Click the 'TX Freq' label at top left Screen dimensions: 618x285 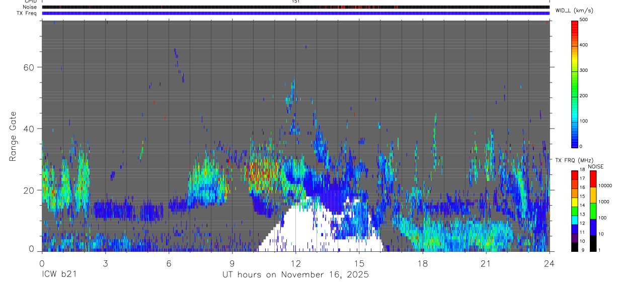click(x=27, y=13)
